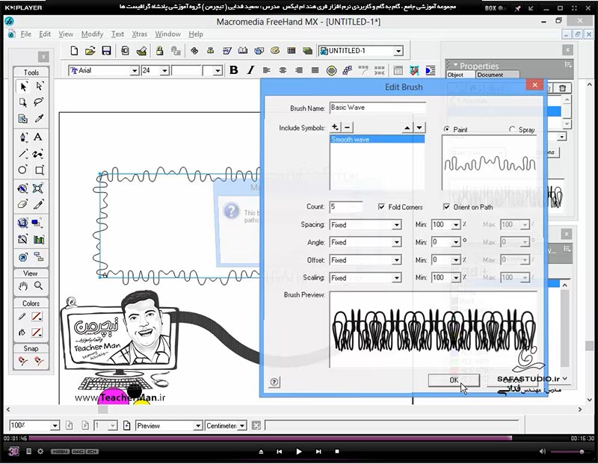Open the File menu
The width and height of the screenshot is (598, 464).
click(26, 34)
